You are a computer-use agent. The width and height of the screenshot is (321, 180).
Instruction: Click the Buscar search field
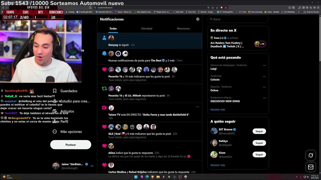coord(238,19)
